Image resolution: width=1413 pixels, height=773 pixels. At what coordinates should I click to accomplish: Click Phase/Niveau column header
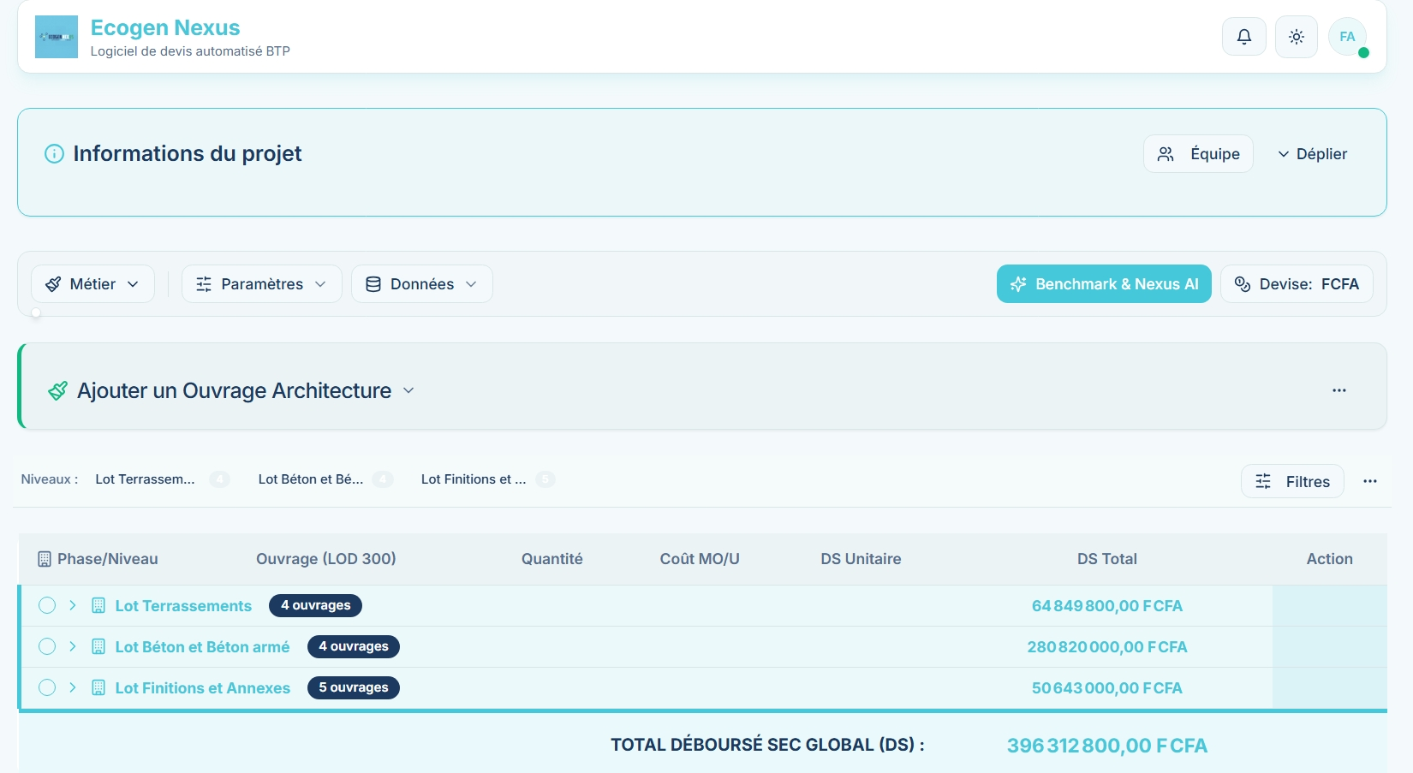[98, 559]
